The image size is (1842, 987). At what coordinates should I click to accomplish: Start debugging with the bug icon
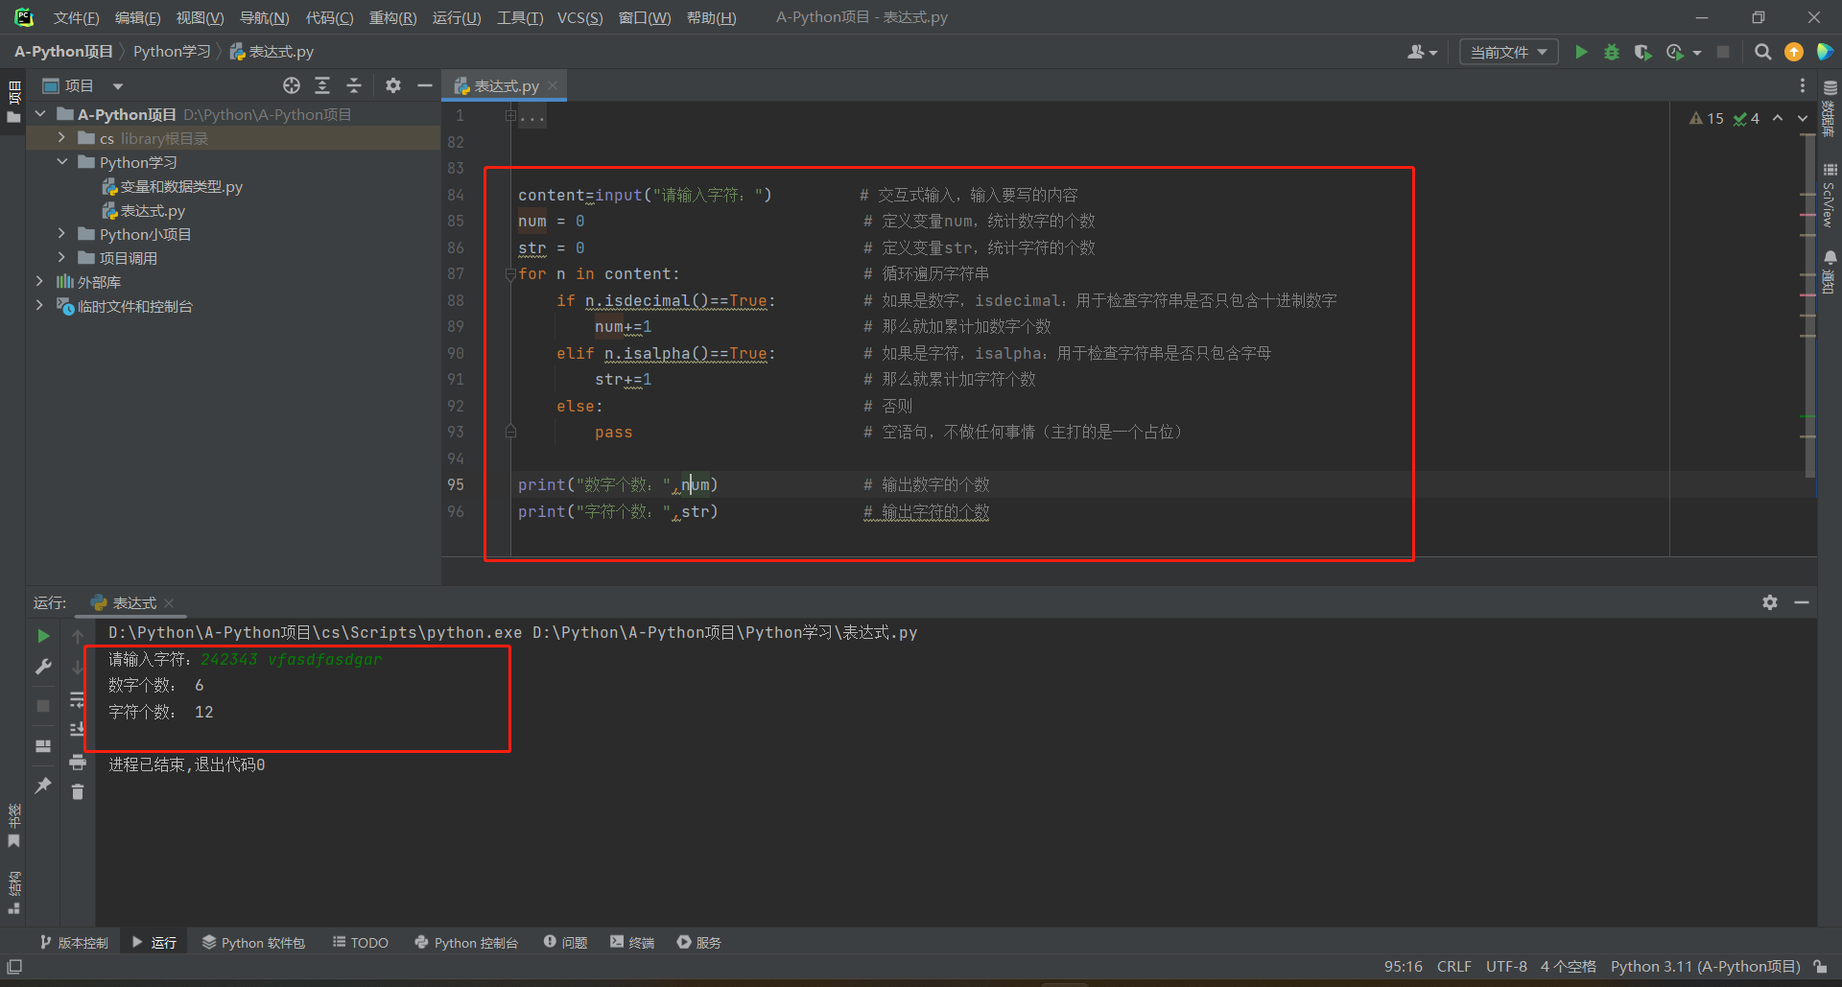1612,52
